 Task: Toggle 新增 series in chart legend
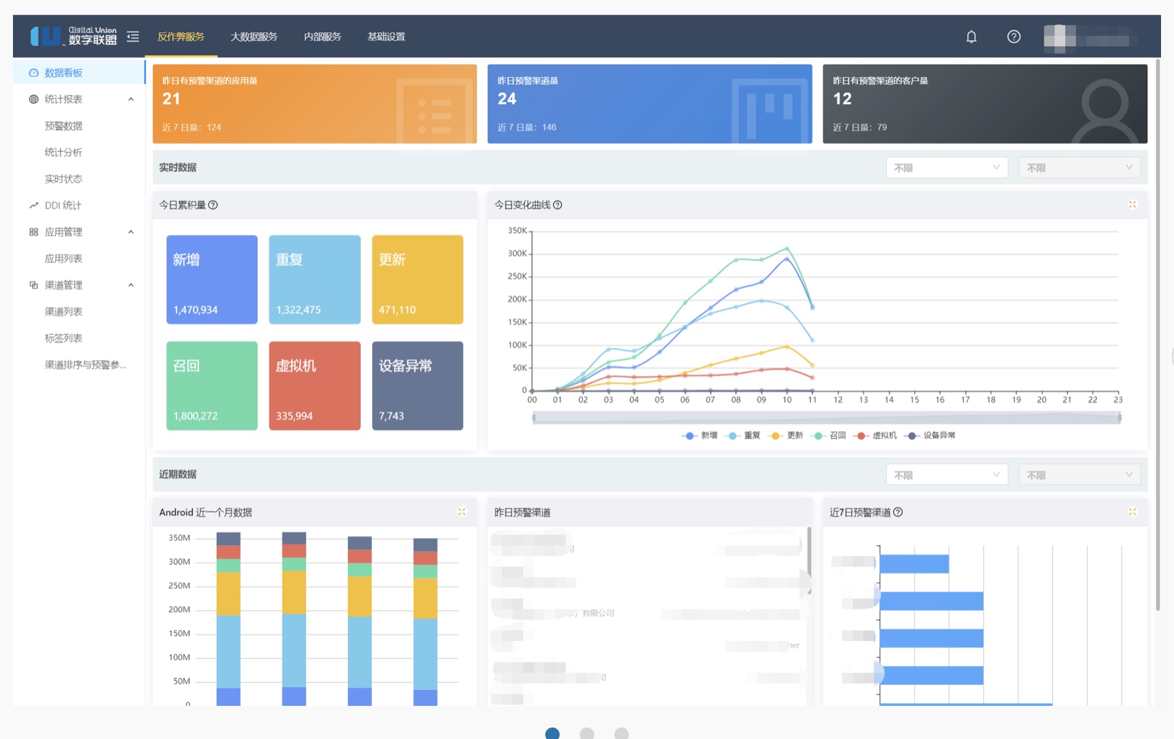click(x=700, y=436)
